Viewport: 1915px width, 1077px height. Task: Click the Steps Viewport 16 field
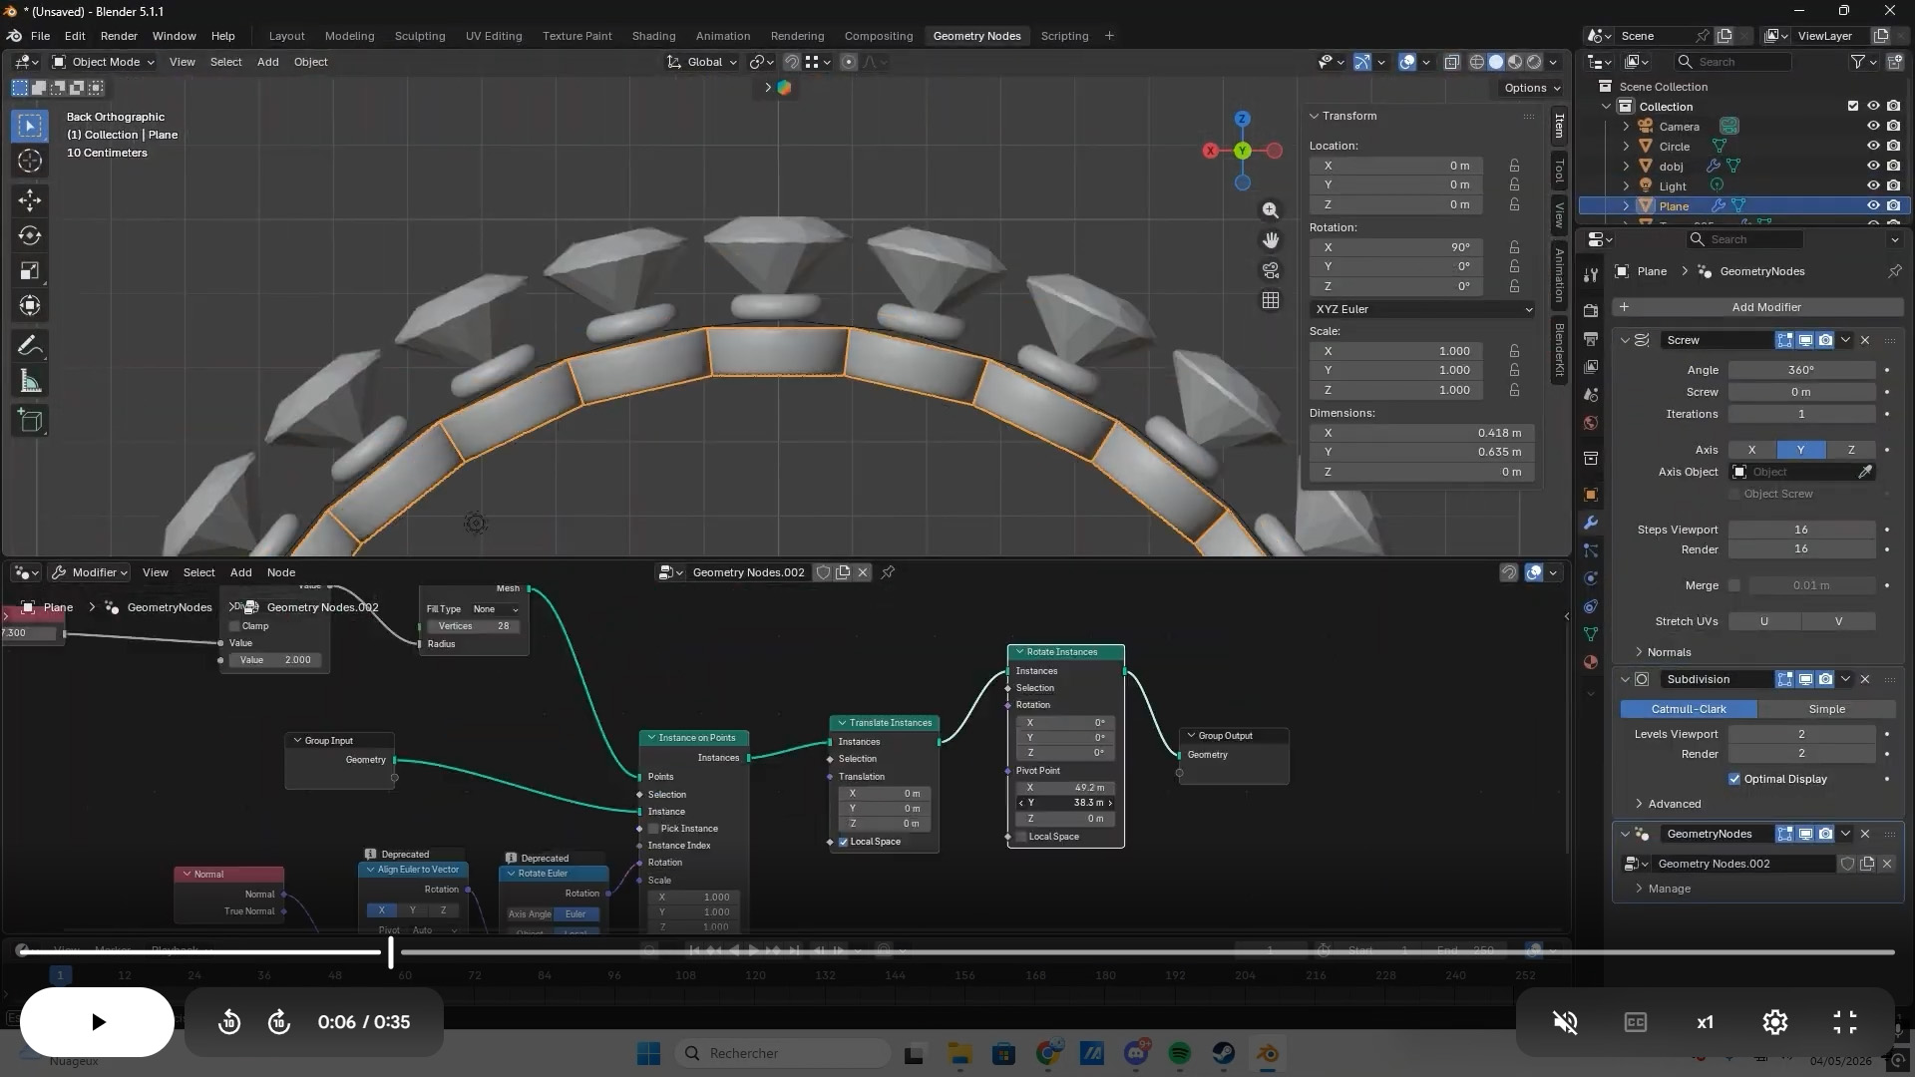[1801, 530]
